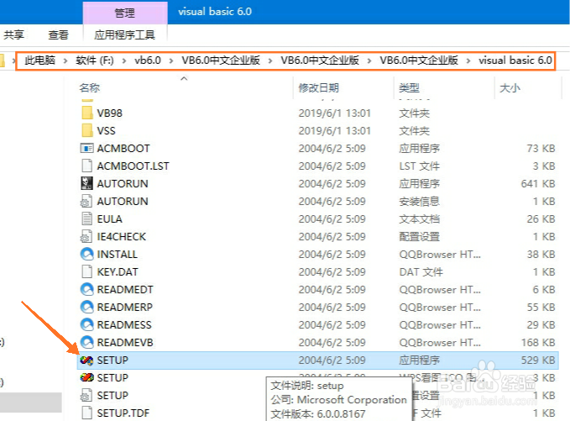Image resolution: width=570 pixels, height=421 pixels.
Task: Sort files by 大小 column header
Action: [510, 87]
